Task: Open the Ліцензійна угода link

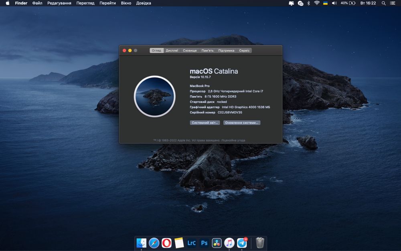Action: tap(233, 140)
